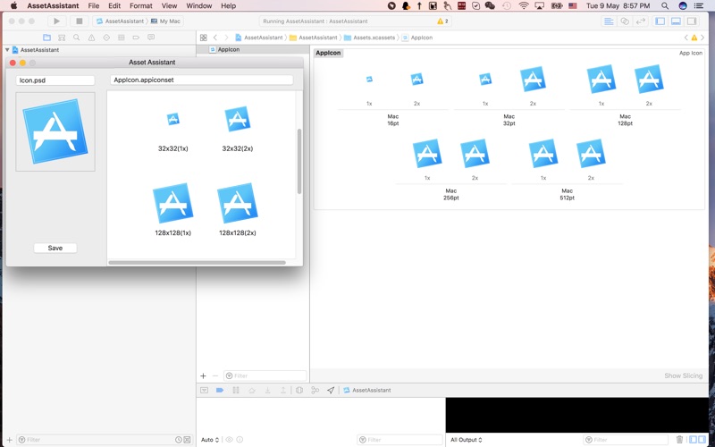715x447 pixels.
Task: Click the clear console trash icon
Action: 679,440
